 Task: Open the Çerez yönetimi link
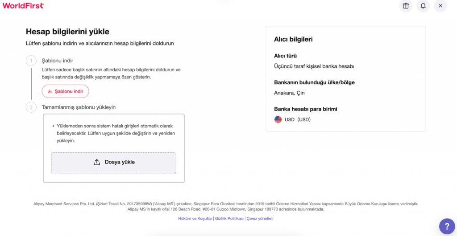pos(260,219)
